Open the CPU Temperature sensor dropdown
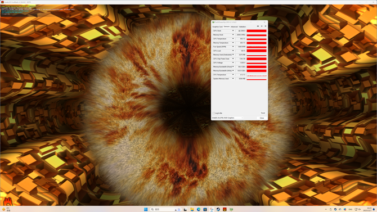 (x=233, y=75)
